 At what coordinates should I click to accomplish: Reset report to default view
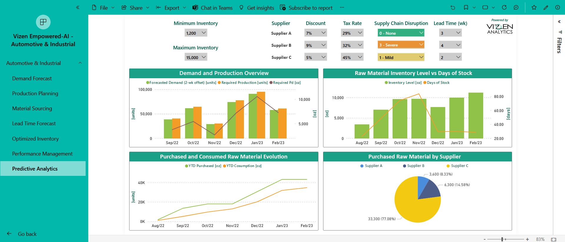[x=453, y=8]
